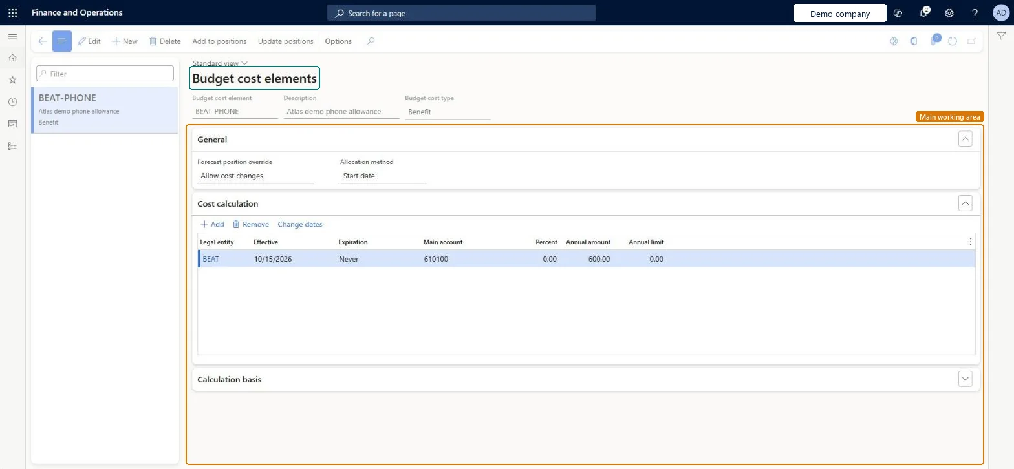Refresh the page with the circular arrow

[x=953, y=41]
